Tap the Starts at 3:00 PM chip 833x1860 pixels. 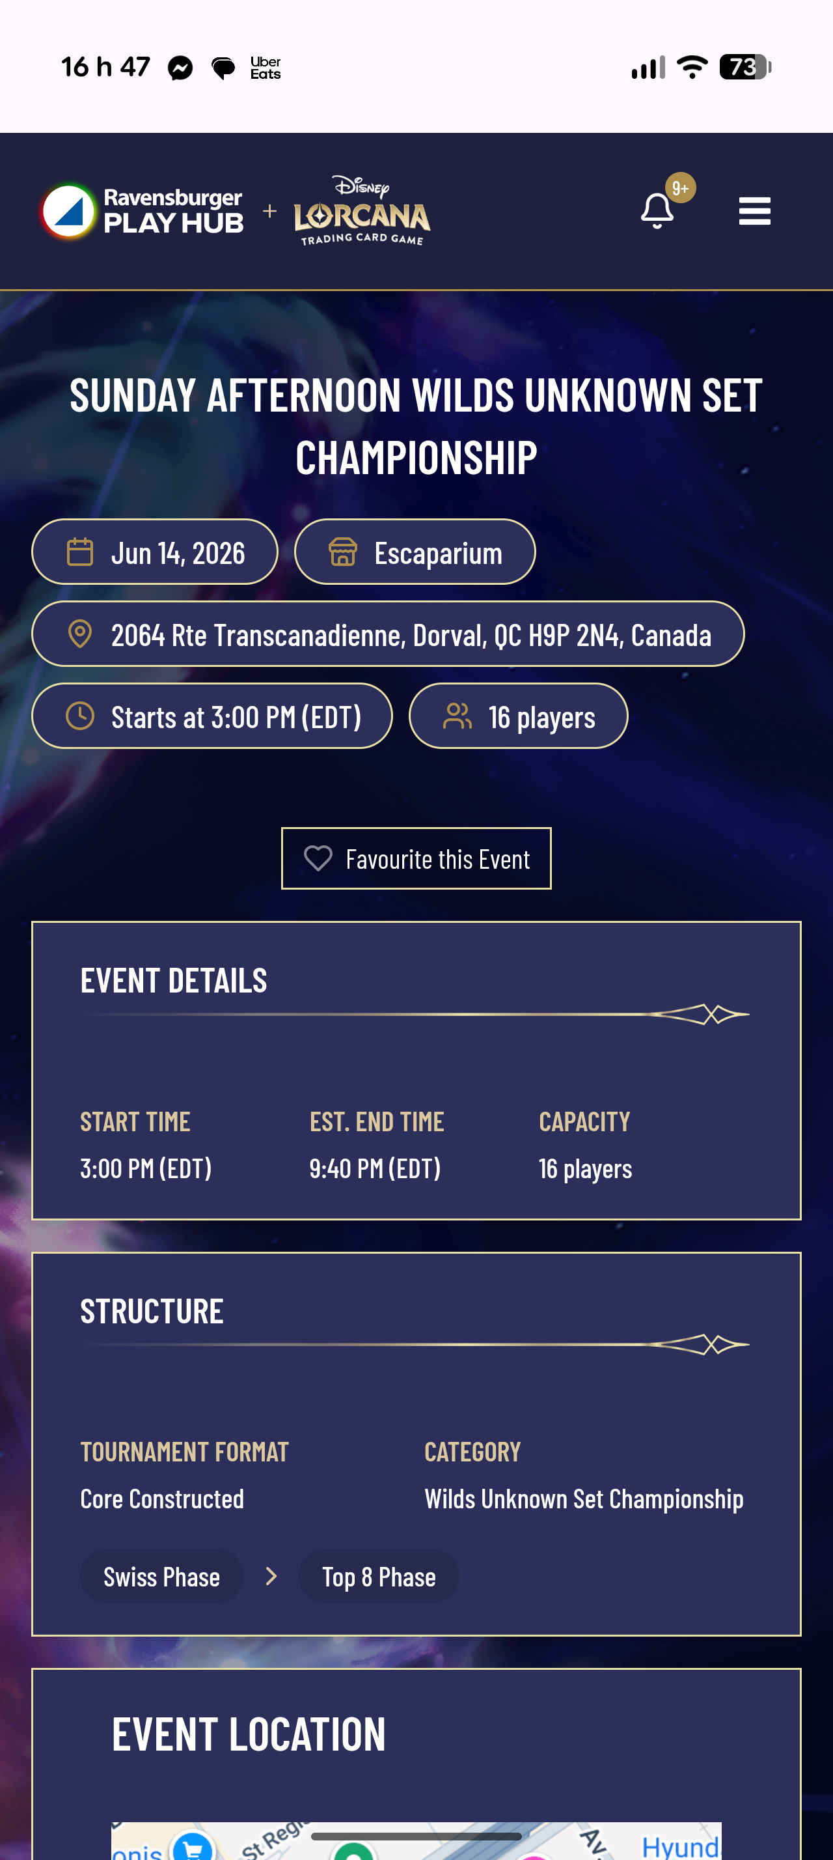212,716
